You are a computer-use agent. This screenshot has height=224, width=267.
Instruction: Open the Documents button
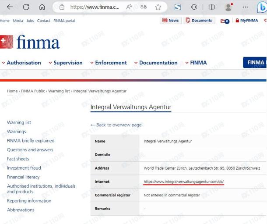coord(199,21)
